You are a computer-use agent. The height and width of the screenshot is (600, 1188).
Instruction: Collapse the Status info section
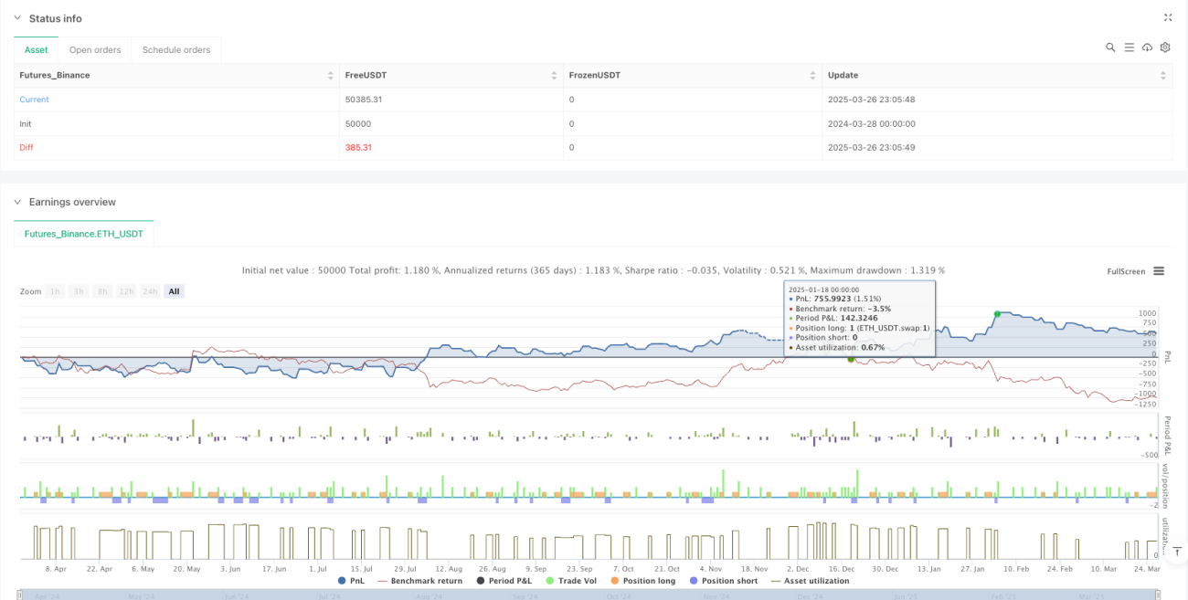pyautogui.click(x=16, y=18)
